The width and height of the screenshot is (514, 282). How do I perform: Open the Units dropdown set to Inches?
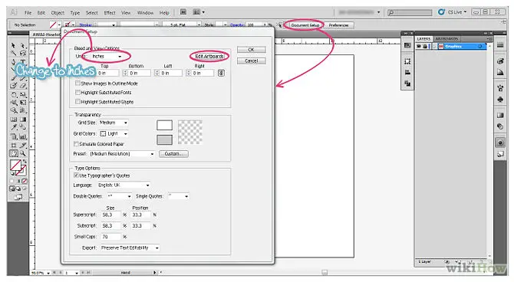tap(107, 57)
